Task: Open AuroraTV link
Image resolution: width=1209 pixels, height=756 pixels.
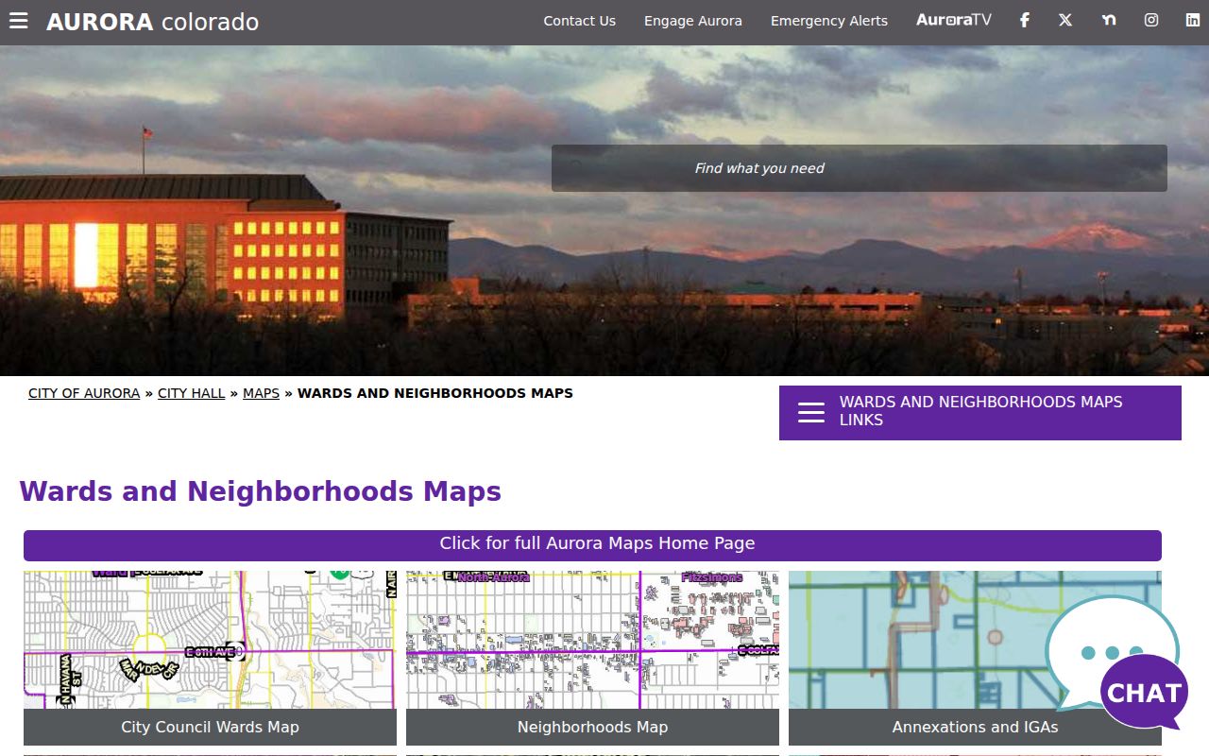Action: pos(954,20)
